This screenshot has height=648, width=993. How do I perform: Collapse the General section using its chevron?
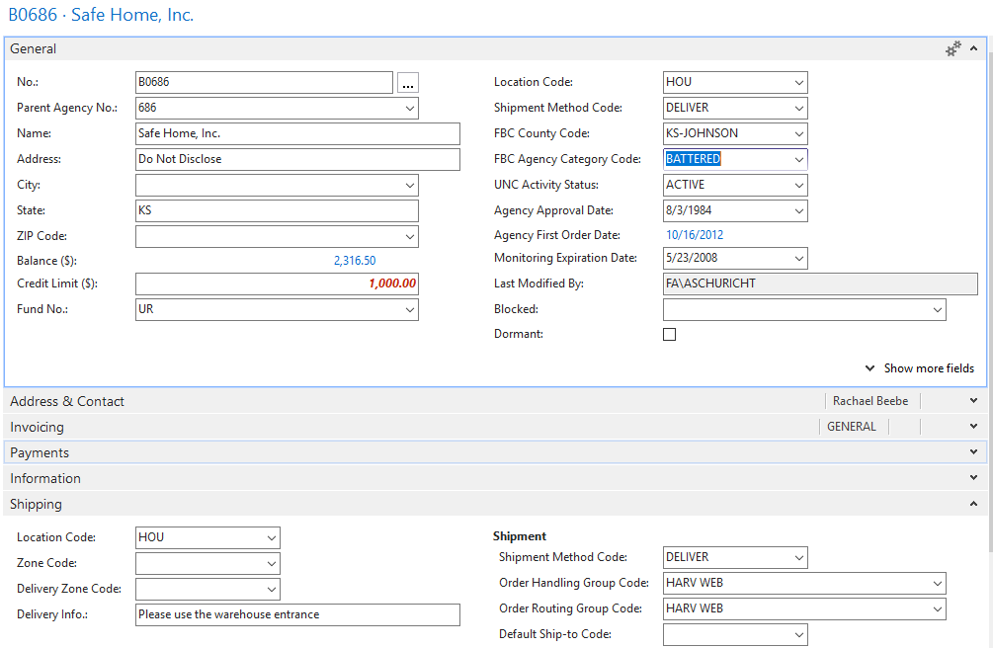[x=974, y=48]
